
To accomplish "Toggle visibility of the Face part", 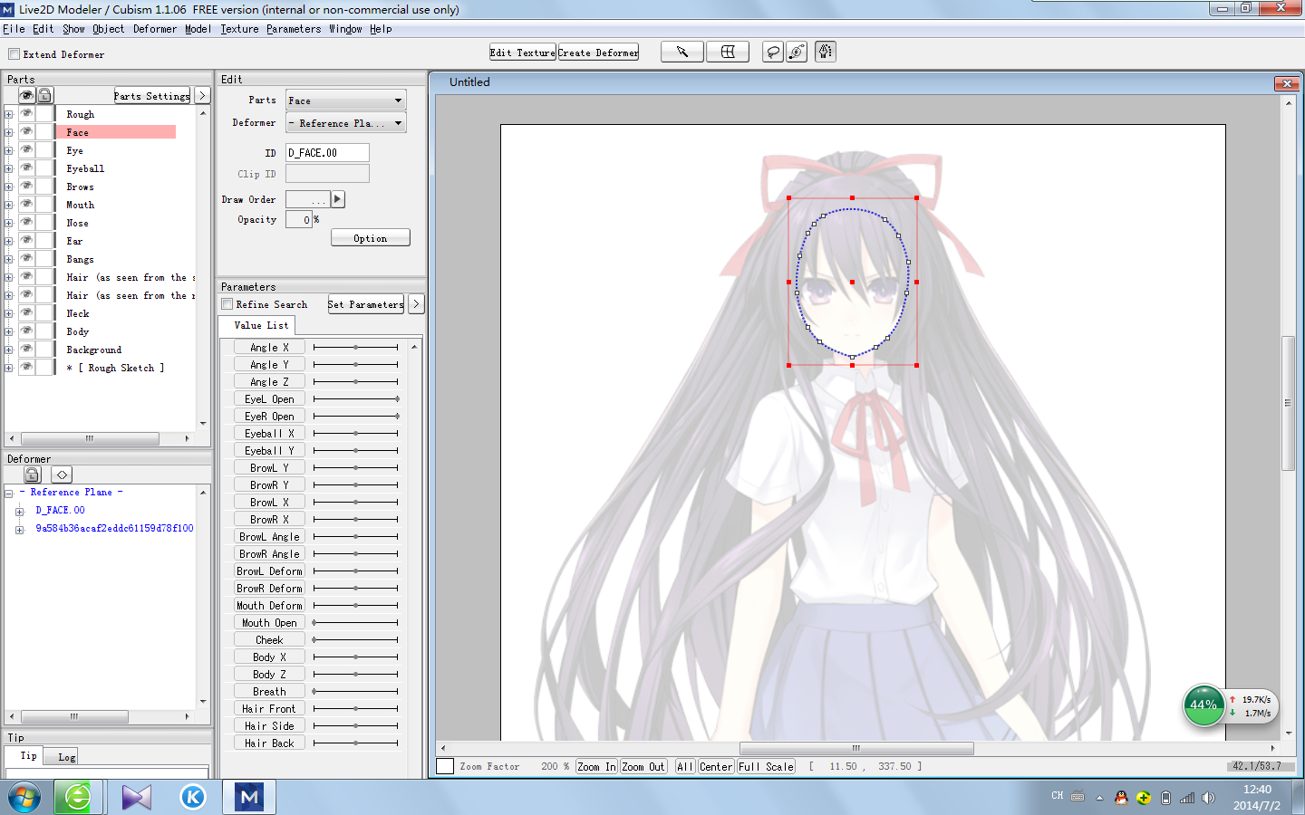I will click(x=27, y=132).
